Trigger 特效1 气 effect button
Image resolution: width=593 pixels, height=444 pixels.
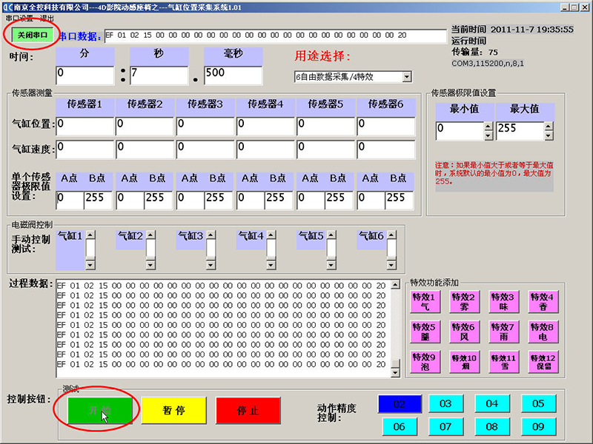click(425, 301)
